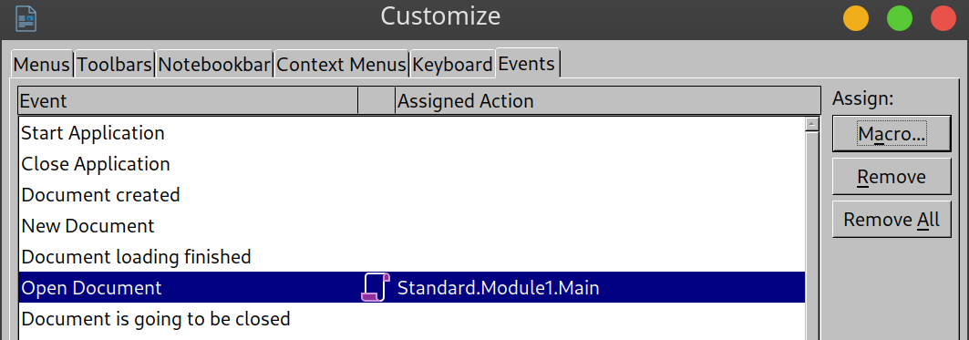Click the event list scrollbar up arrow
969x340 pixels.
[x=812, y=124]
